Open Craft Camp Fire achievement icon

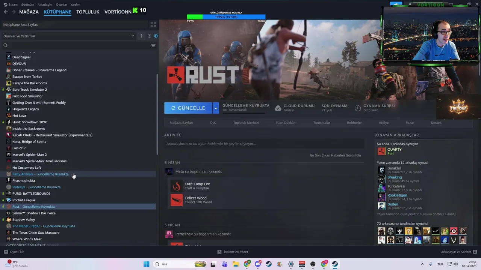point(177,186)
